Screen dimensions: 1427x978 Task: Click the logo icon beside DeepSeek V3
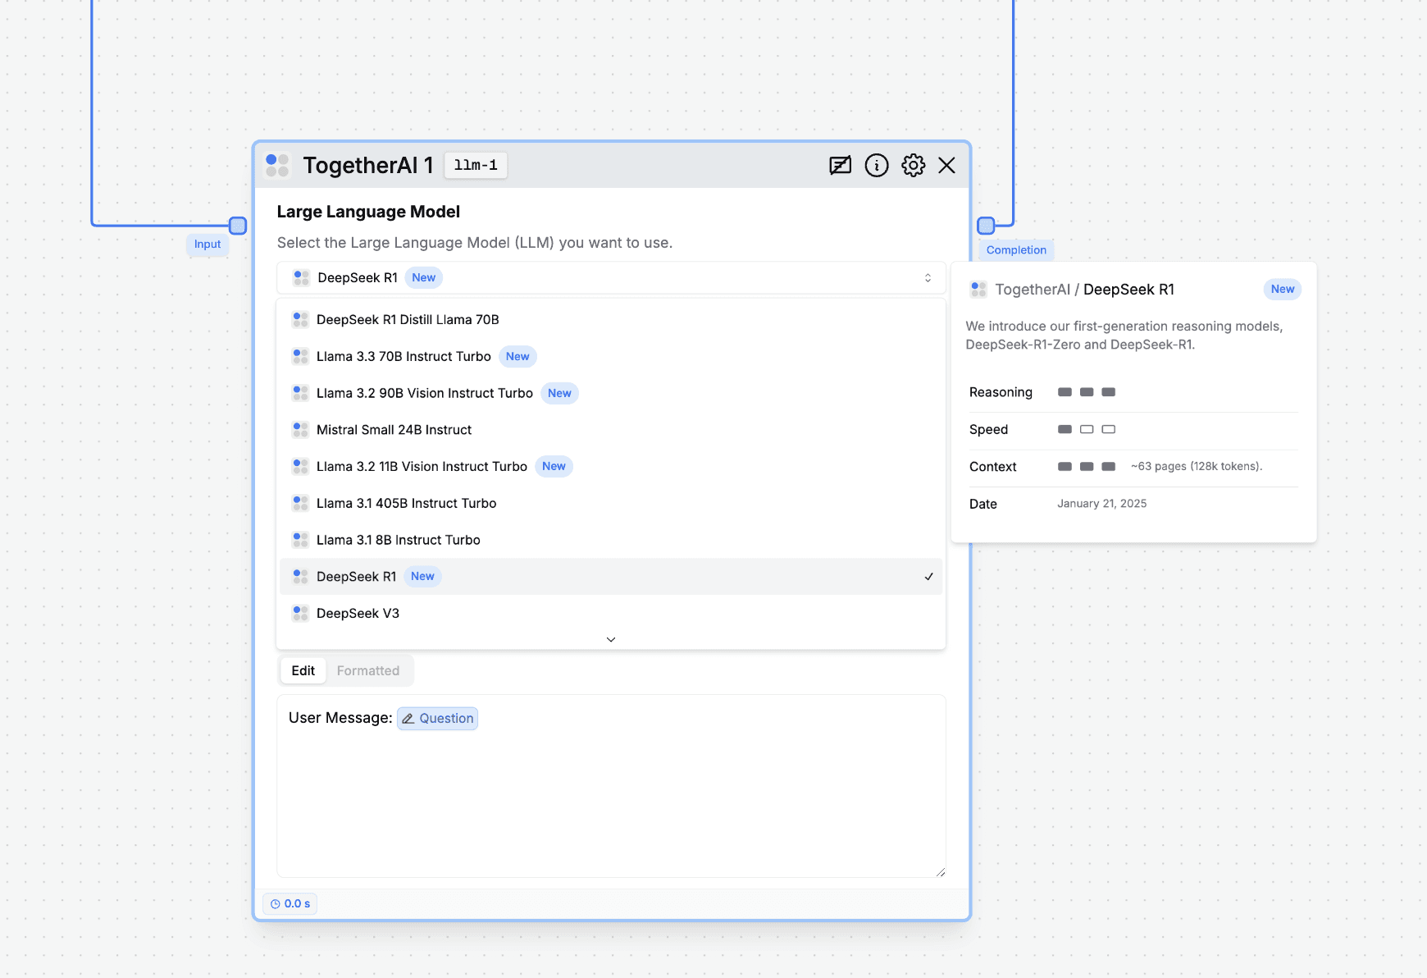click(300, 613)
